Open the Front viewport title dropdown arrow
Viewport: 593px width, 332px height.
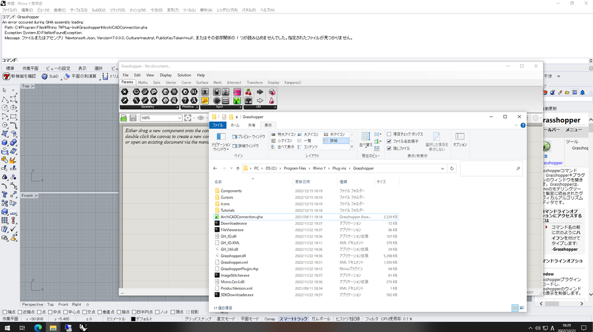tap(37, 196)
